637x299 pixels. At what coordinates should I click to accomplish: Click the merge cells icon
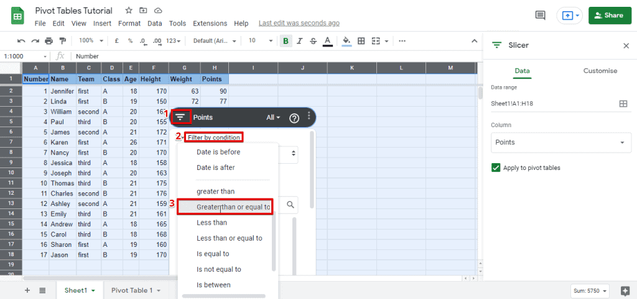point(376,41)
